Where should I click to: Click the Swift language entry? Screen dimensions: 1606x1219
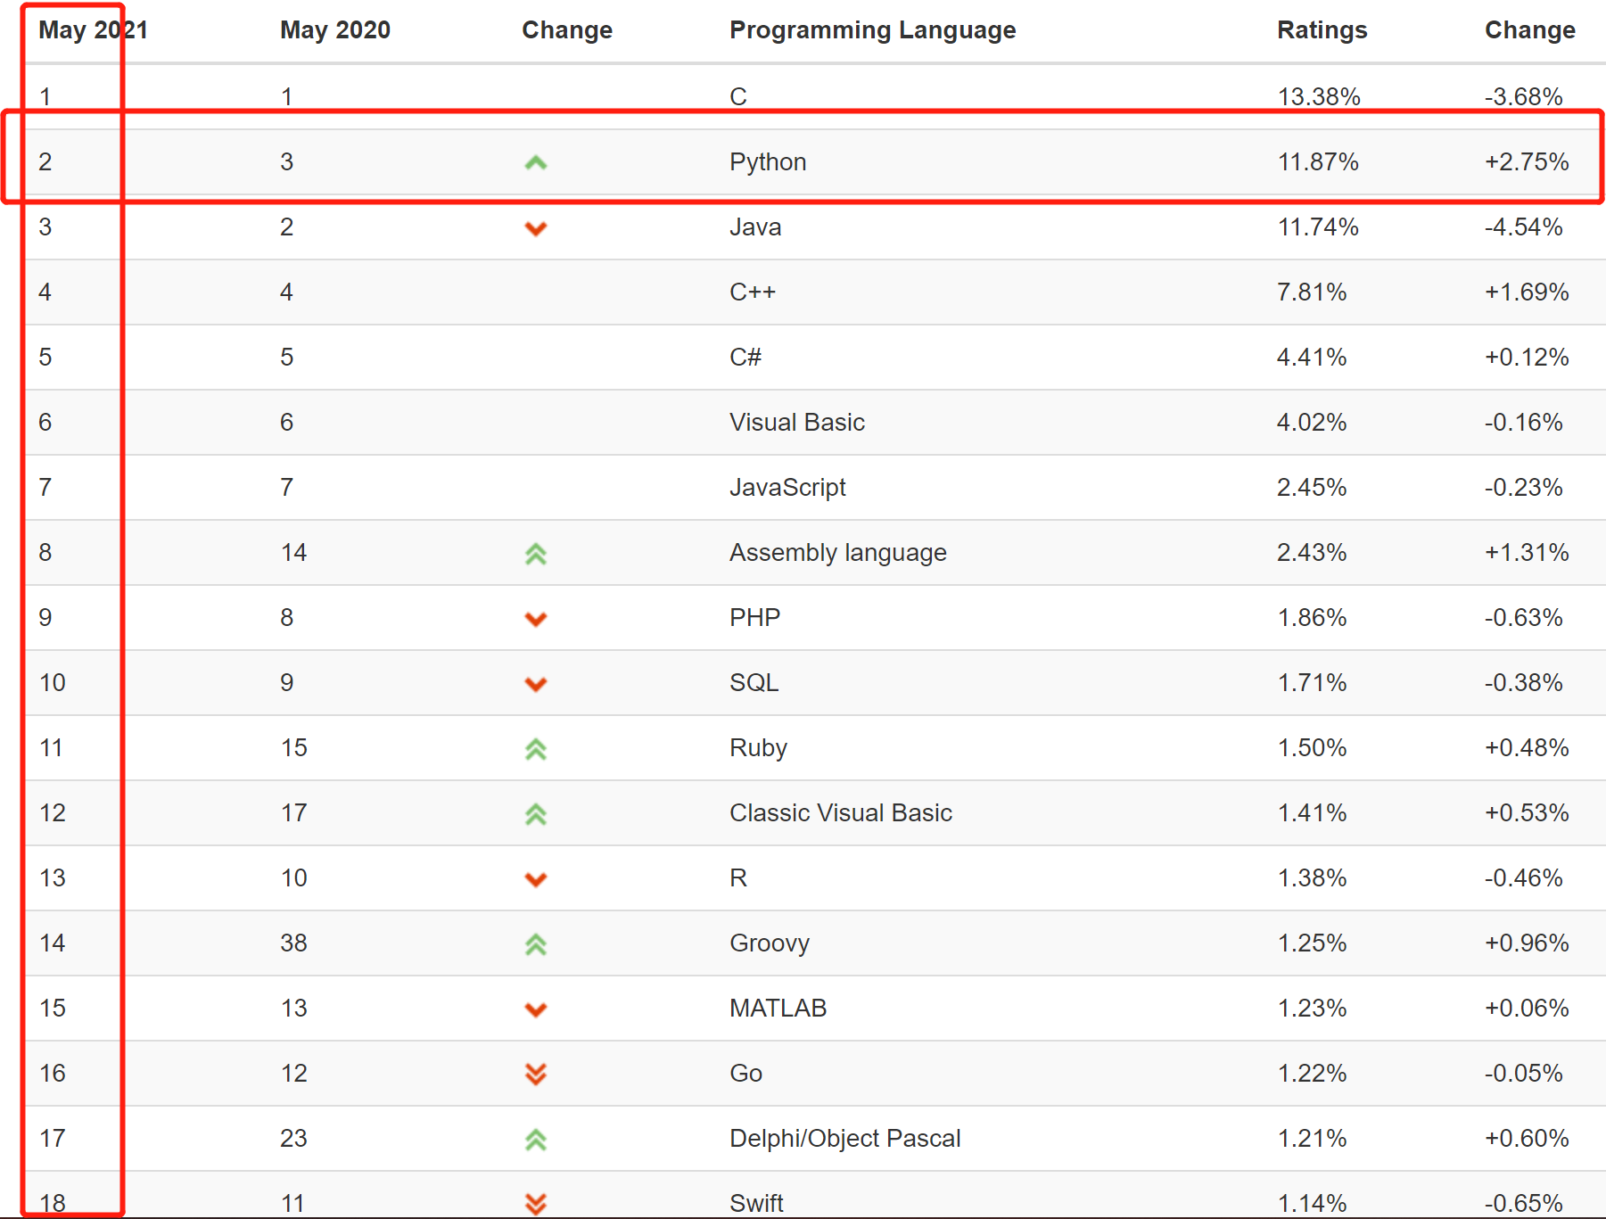pos(756,1203)
